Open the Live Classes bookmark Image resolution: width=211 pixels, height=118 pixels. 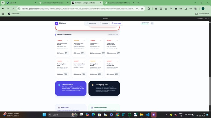[x=14, y=14]
